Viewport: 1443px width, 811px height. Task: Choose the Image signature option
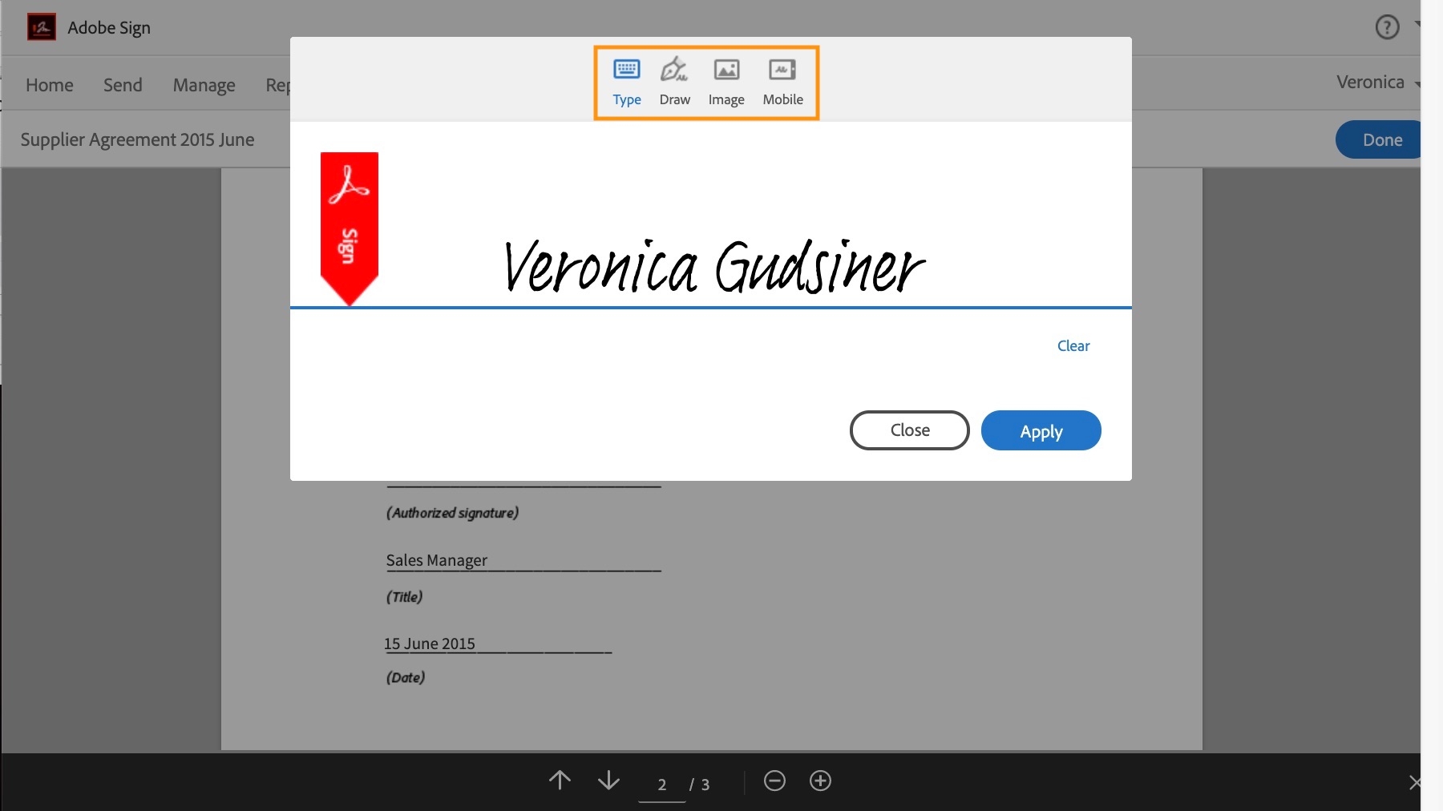[726, 80]
